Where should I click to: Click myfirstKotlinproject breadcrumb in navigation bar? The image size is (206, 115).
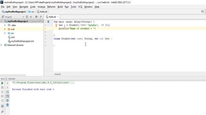14,12
